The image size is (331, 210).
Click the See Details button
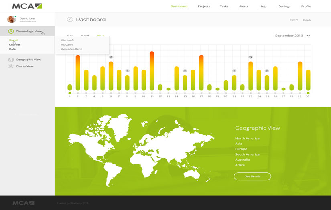252,176
